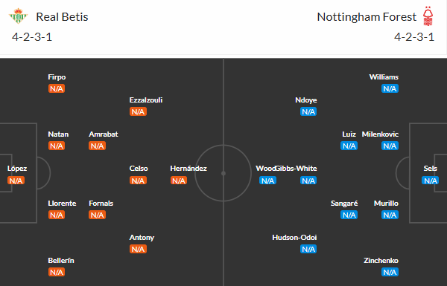Select Ezzalzouli's N/A rating badge

(x=138, y=111)
